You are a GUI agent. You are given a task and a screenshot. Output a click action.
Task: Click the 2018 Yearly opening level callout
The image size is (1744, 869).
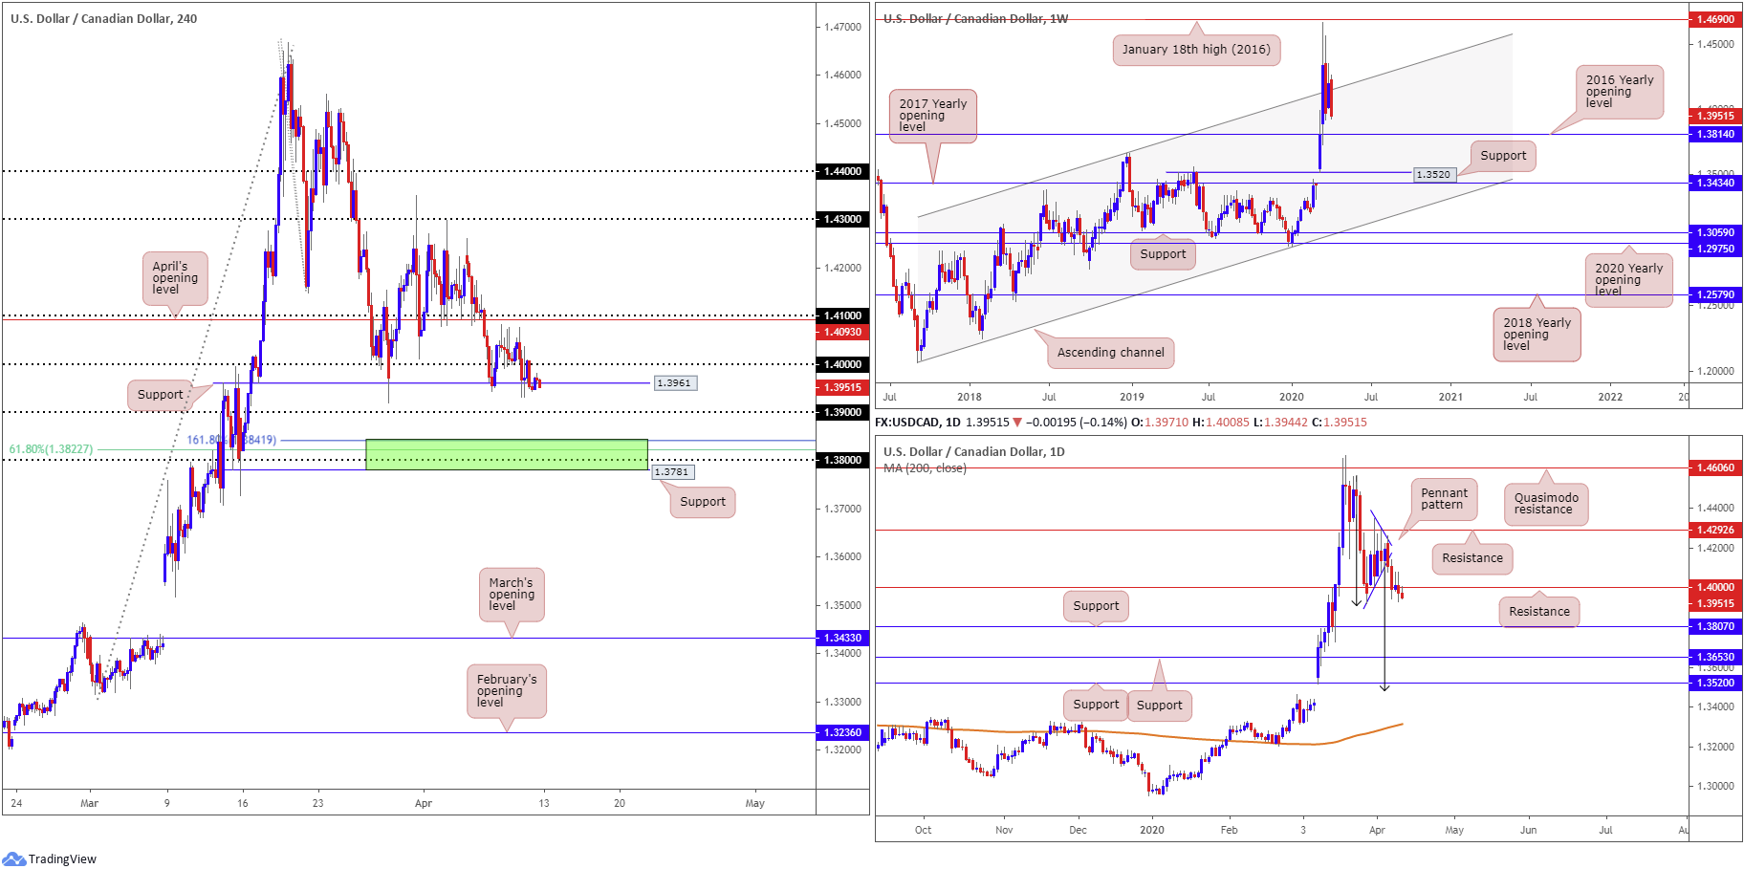[x=1537, y=335]
